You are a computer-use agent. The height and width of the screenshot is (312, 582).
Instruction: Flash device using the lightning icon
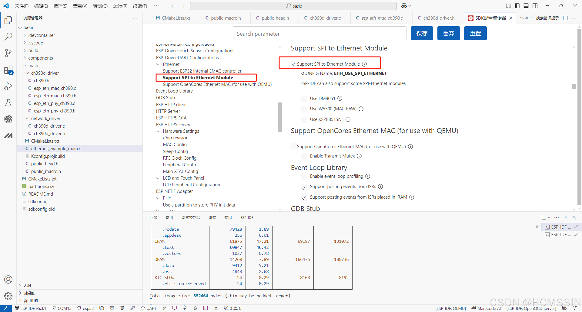164,308
